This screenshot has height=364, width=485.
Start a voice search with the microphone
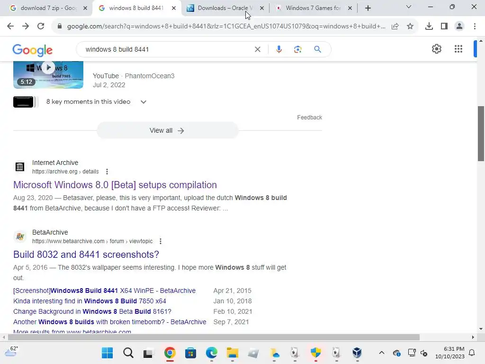click(278, 49)
